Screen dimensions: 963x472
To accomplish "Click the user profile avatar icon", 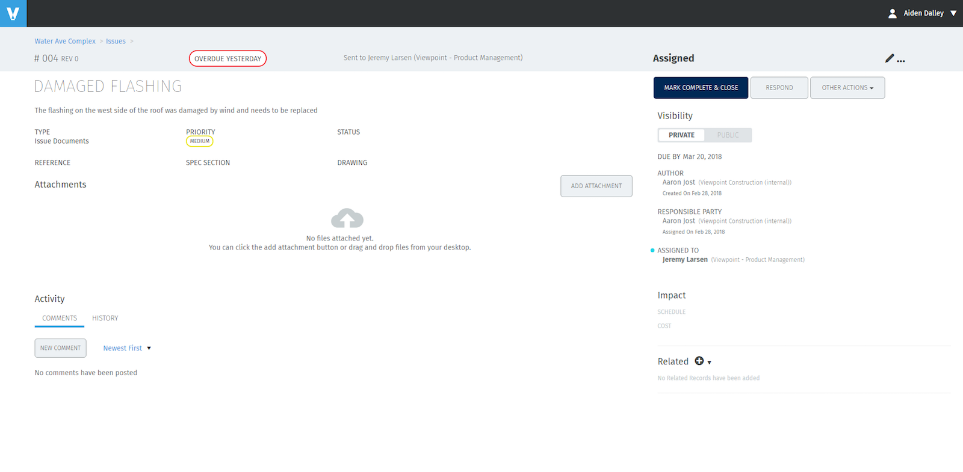I will 893,13.
